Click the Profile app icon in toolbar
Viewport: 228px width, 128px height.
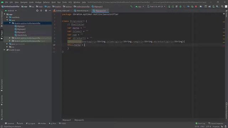[188, 6]
